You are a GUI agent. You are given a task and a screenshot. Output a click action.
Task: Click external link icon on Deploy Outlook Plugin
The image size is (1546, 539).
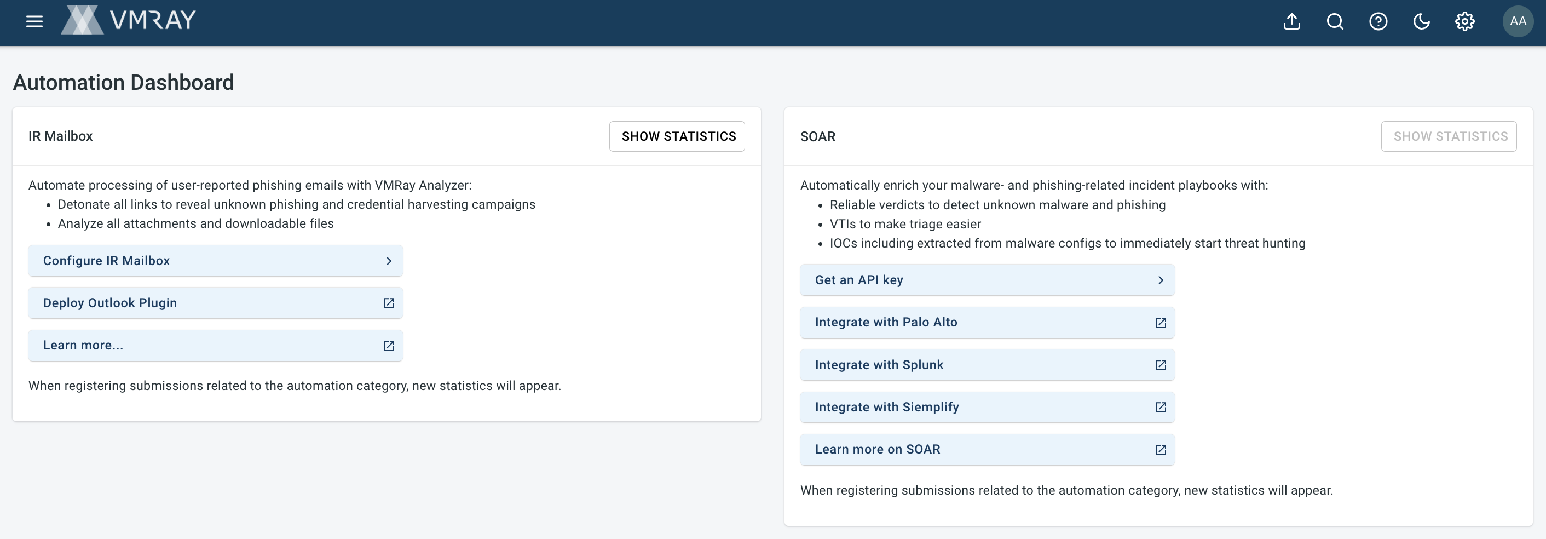click(x=388, y=303)
